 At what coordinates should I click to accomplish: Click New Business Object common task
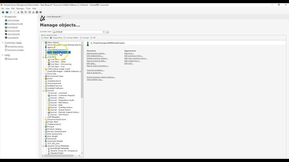tap(15, 46)
